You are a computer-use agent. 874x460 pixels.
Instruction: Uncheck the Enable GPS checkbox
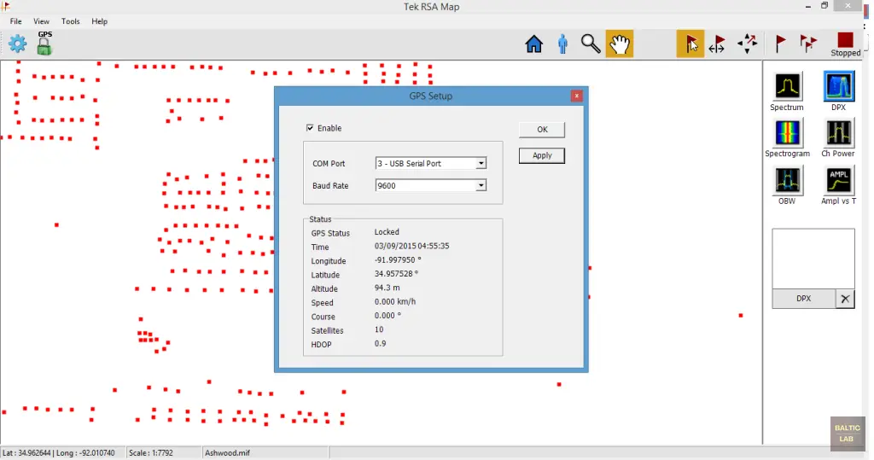310,128
